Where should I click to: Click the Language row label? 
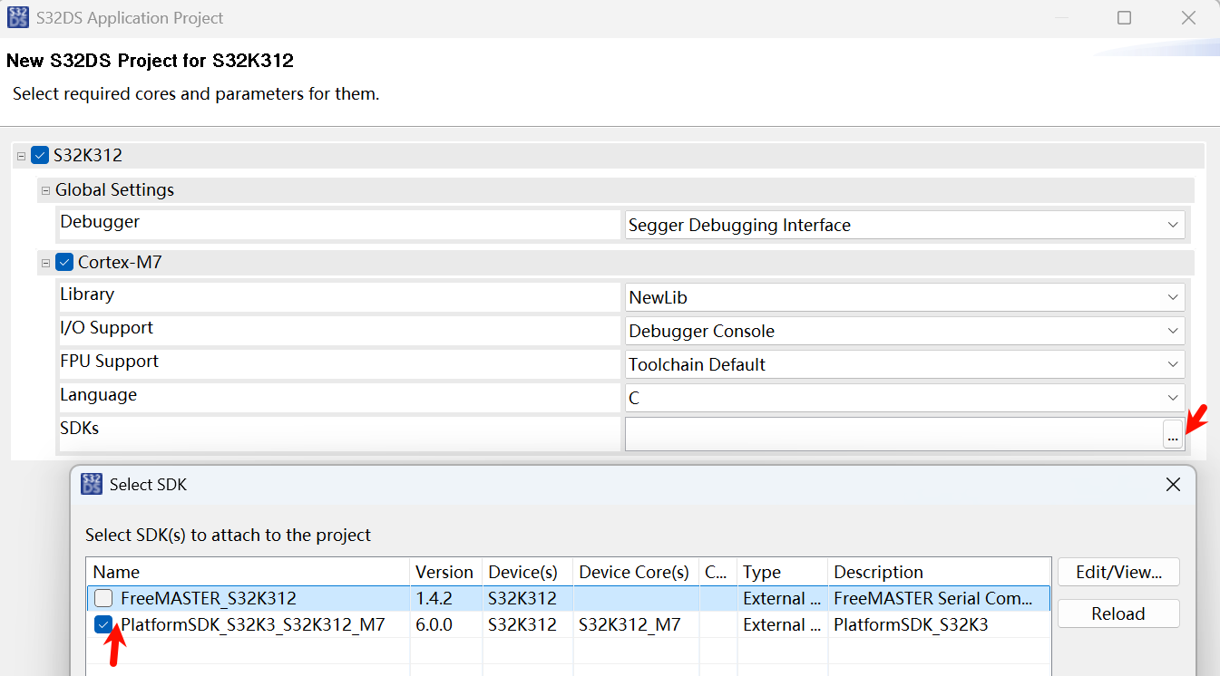[98, 394]
